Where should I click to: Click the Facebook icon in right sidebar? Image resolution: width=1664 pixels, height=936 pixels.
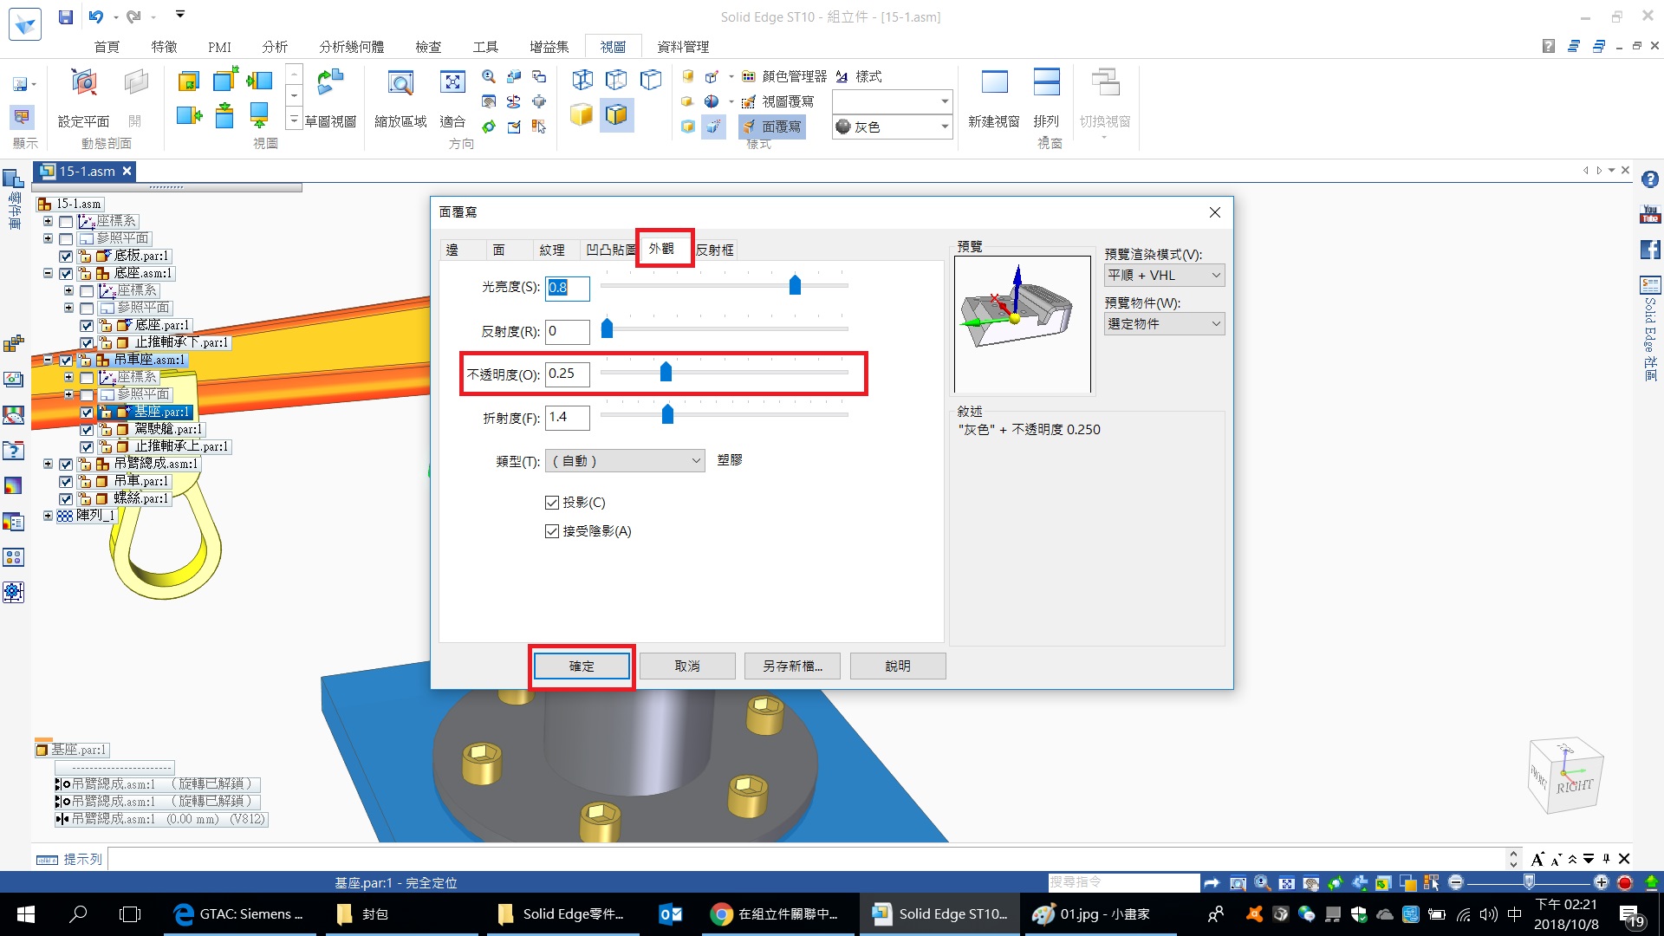(1650, 250)
